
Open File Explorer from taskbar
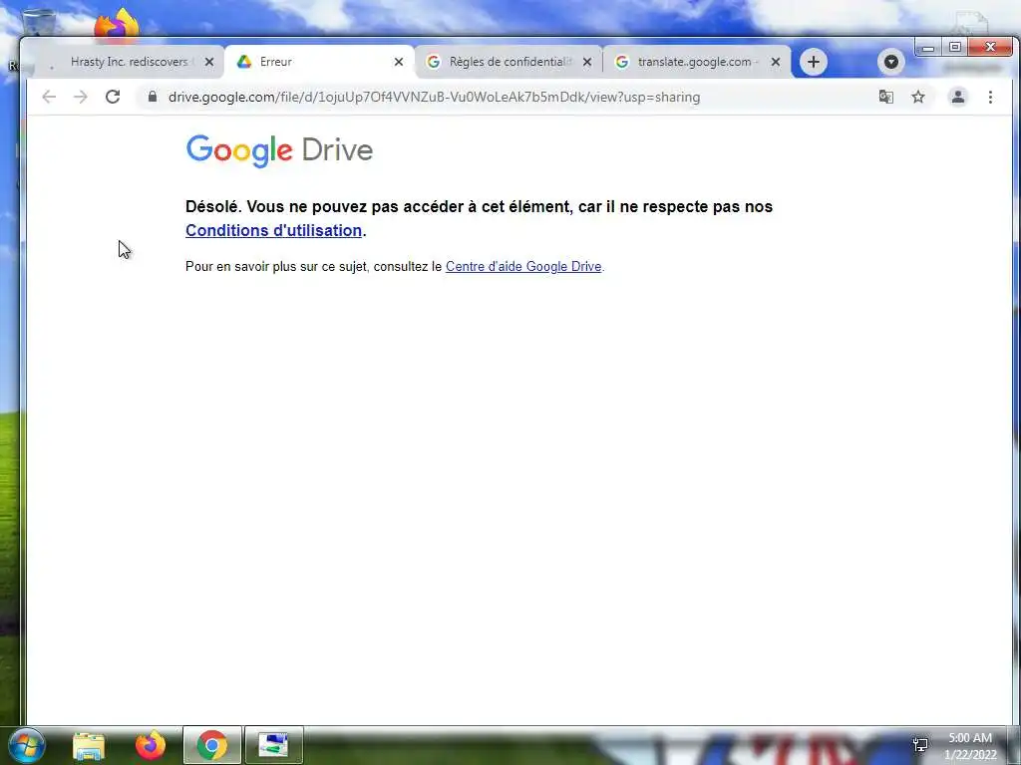click(89, 745)
